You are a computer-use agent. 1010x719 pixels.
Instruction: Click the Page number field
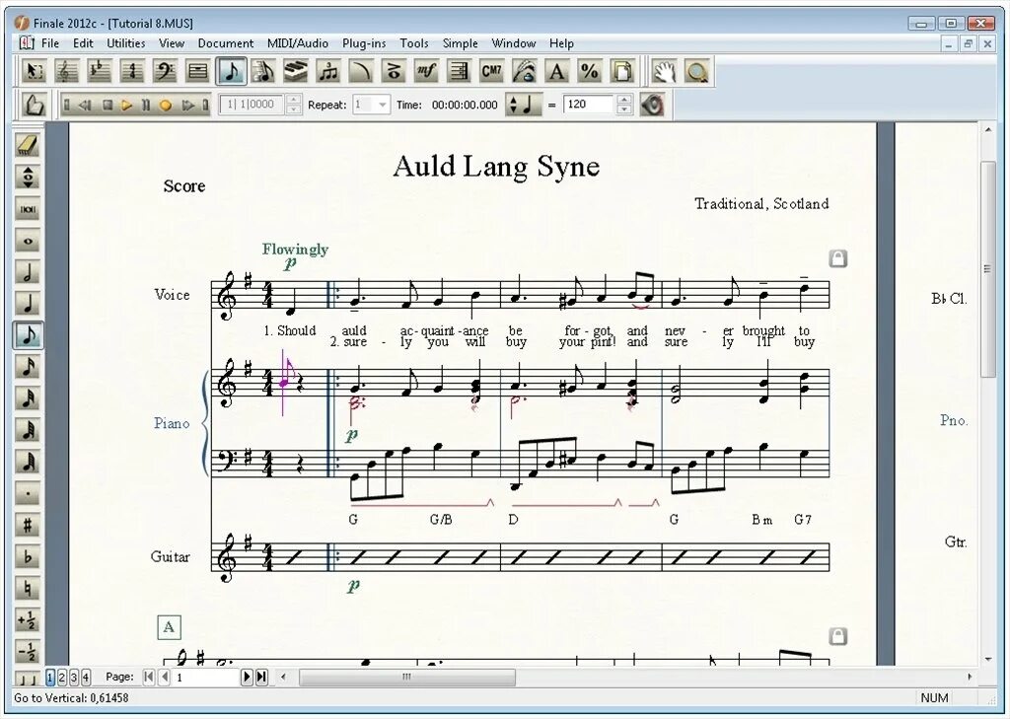click(206, 678)
